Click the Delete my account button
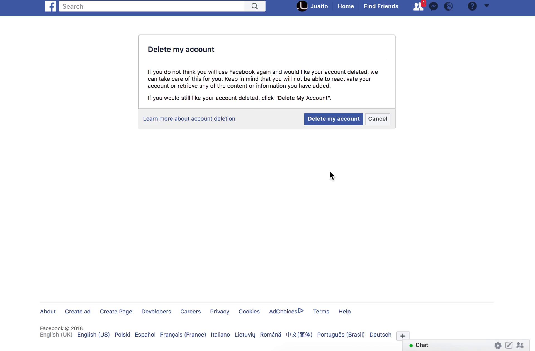This screenshot has width=535, height=351. click(334, 119)
